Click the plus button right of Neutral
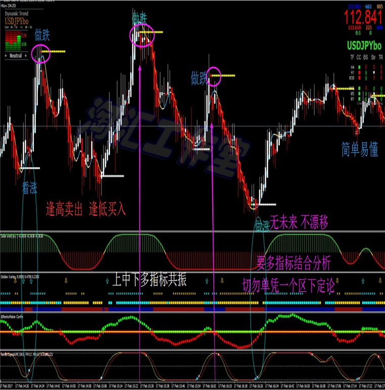This screenshot has height=390, width=385. click(26, 55)
